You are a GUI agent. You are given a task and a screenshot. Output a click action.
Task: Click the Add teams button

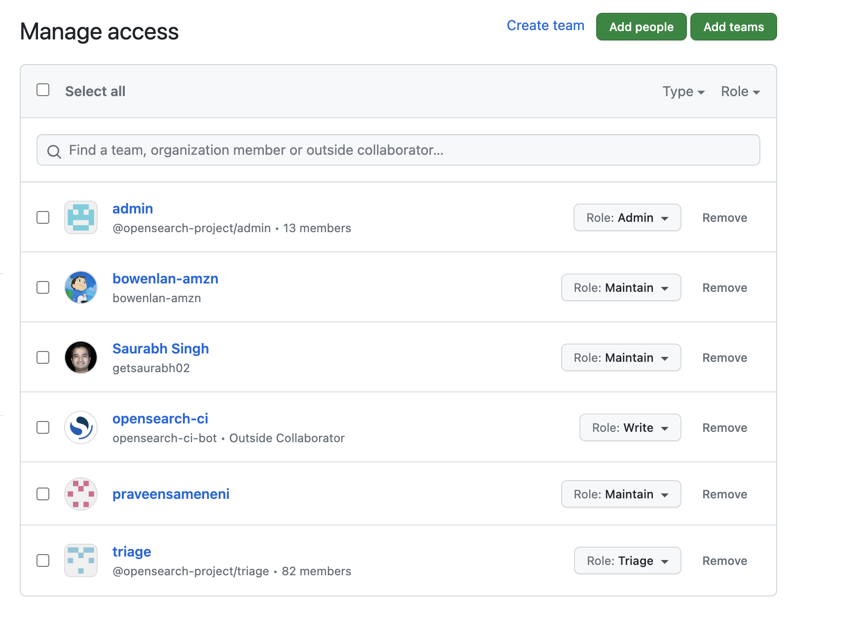pyautogui.click(x=733, y=27)
